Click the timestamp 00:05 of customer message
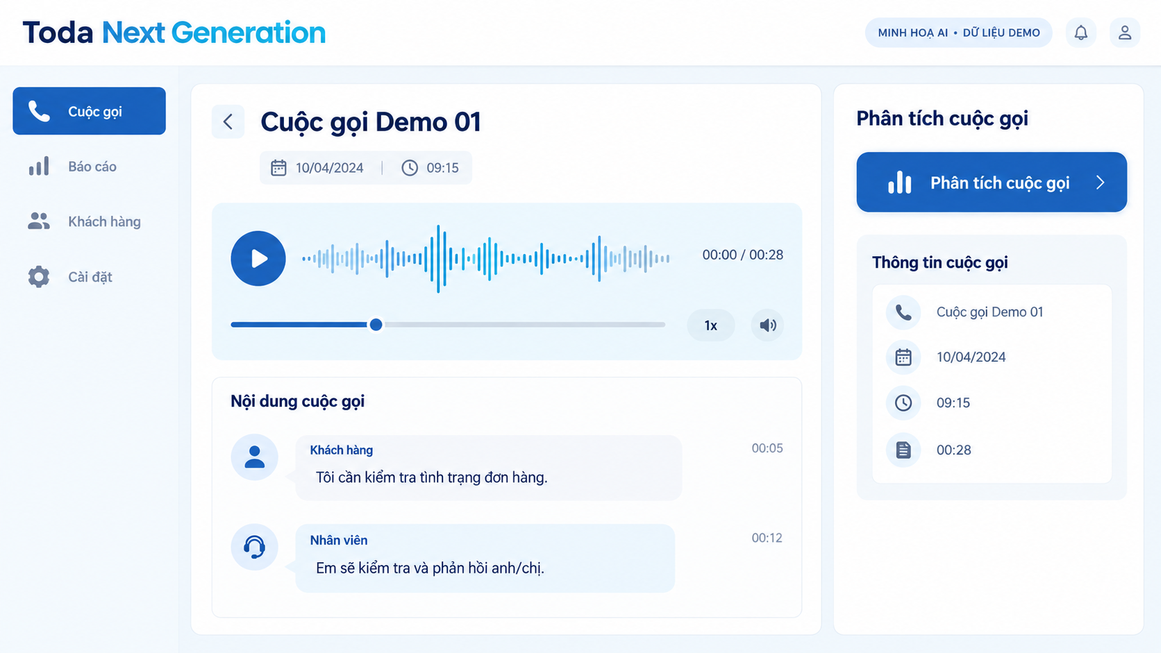This screenshot has width=1161, height=653. click(767, 448)
